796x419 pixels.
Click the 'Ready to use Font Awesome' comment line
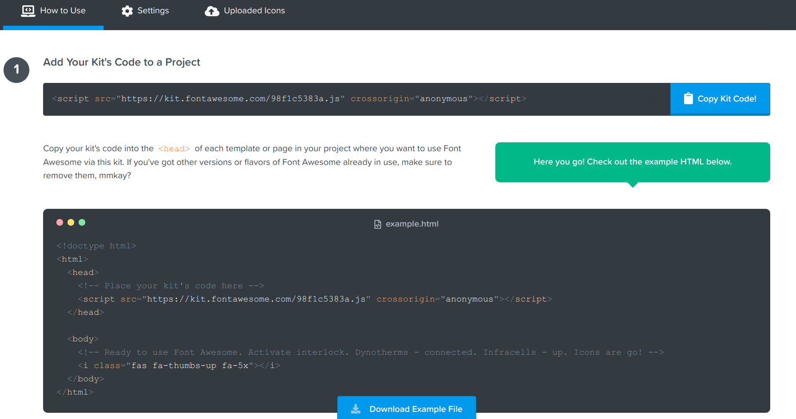pos(371,352)
